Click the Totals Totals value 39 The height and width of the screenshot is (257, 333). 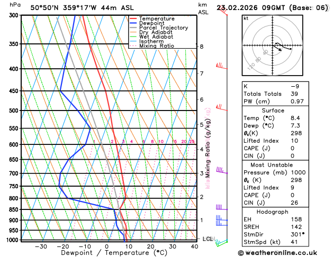point(294,94)
